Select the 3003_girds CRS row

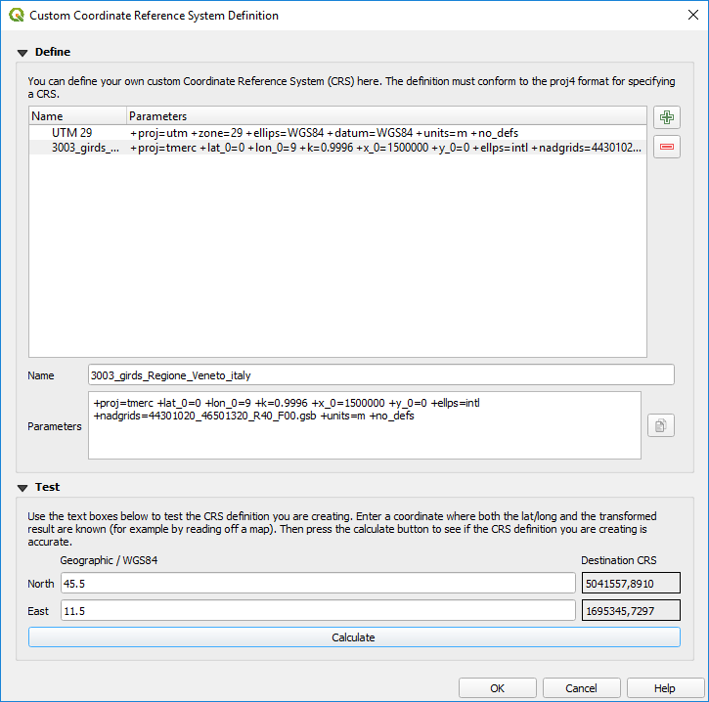tap(86, 148)
